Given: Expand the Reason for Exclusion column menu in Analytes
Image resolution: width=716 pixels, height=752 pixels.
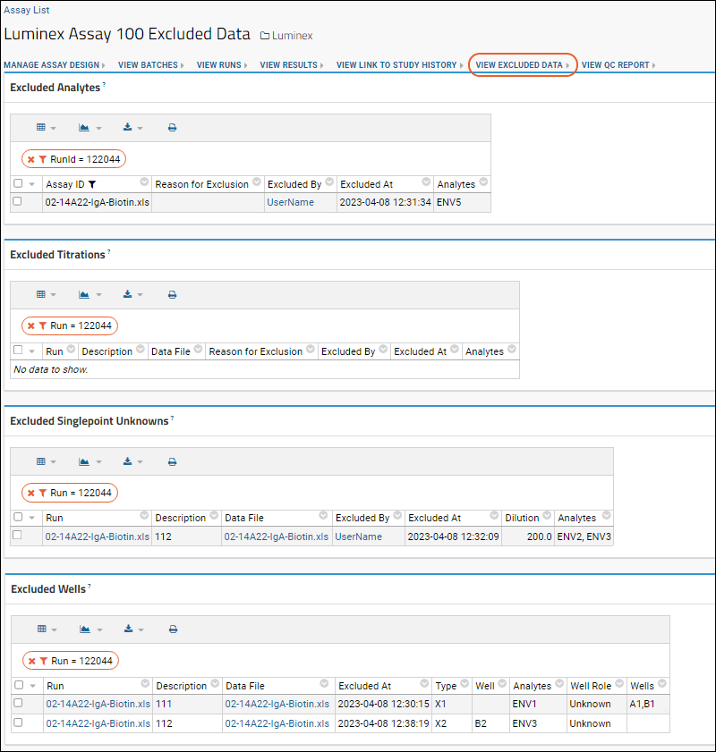Looking at the screenshot, I should tap(256, 183).
